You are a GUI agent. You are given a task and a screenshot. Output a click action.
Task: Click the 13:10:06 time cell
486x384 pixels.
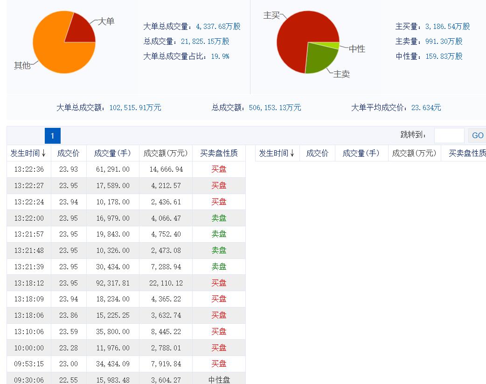pyautogui.click(x=29, y=332)
